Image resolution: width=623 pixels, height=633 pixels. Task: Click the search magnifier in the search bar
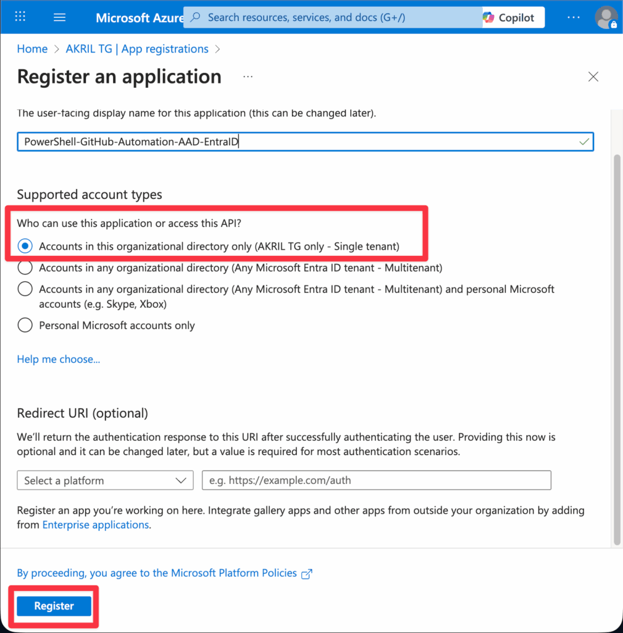(x=194, y=17)
